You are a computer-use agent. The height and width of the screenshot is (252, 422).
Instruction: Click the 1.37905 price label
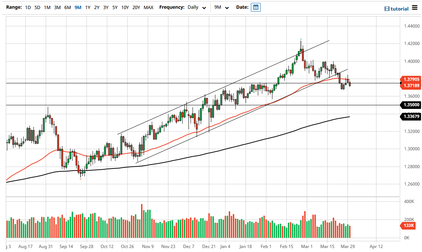pyautogui.click(x=411, y=79)
